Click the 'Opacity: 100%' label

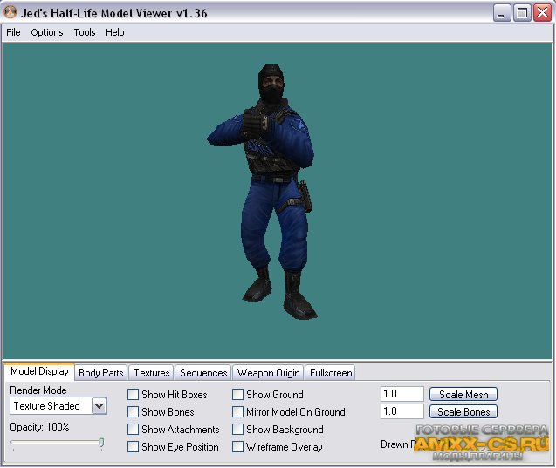tap(39, 427)
